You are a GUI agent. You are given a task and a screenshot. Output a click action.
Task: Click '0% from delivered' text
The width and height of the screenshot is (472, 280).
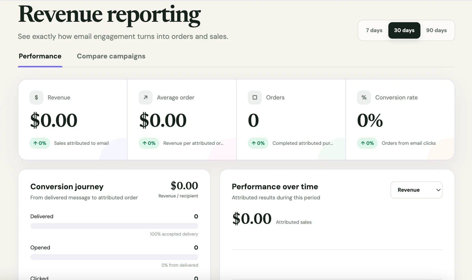[180, 265]
